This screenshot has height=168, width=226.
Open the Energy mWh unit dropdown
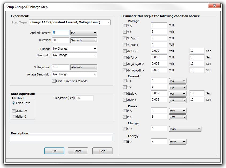[178, 142]
